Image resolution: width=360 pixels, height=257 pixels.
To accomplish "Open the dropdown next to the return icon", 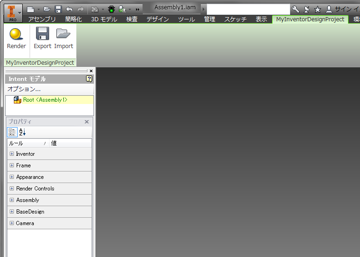I will (x=103, y=9).
